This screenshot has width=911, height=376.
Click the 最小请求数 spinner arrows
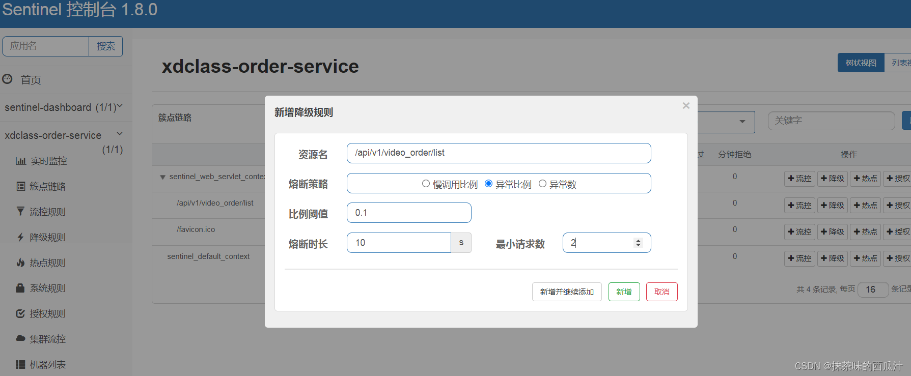pos(638,243)
